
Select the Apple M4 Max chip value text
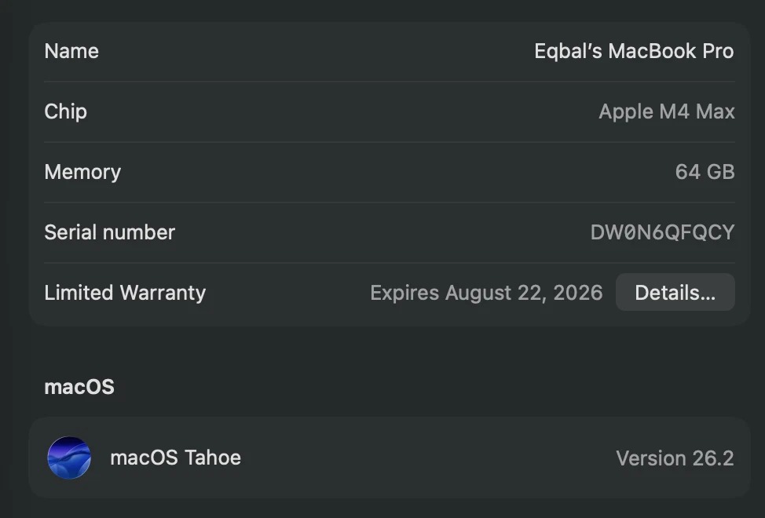click(x=666, y=111)
